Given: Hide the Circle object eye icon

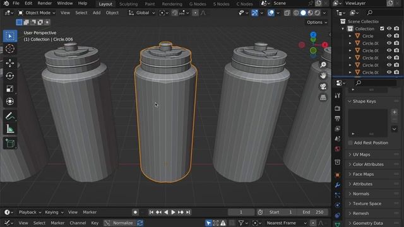Looking at the screenshot, I should (389, 36).
